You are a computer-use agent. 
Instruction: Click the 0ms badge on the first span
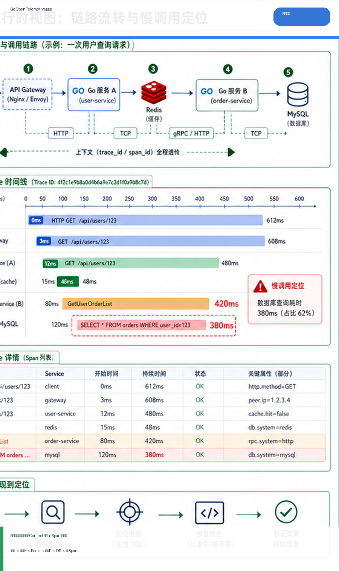(36, 220)
